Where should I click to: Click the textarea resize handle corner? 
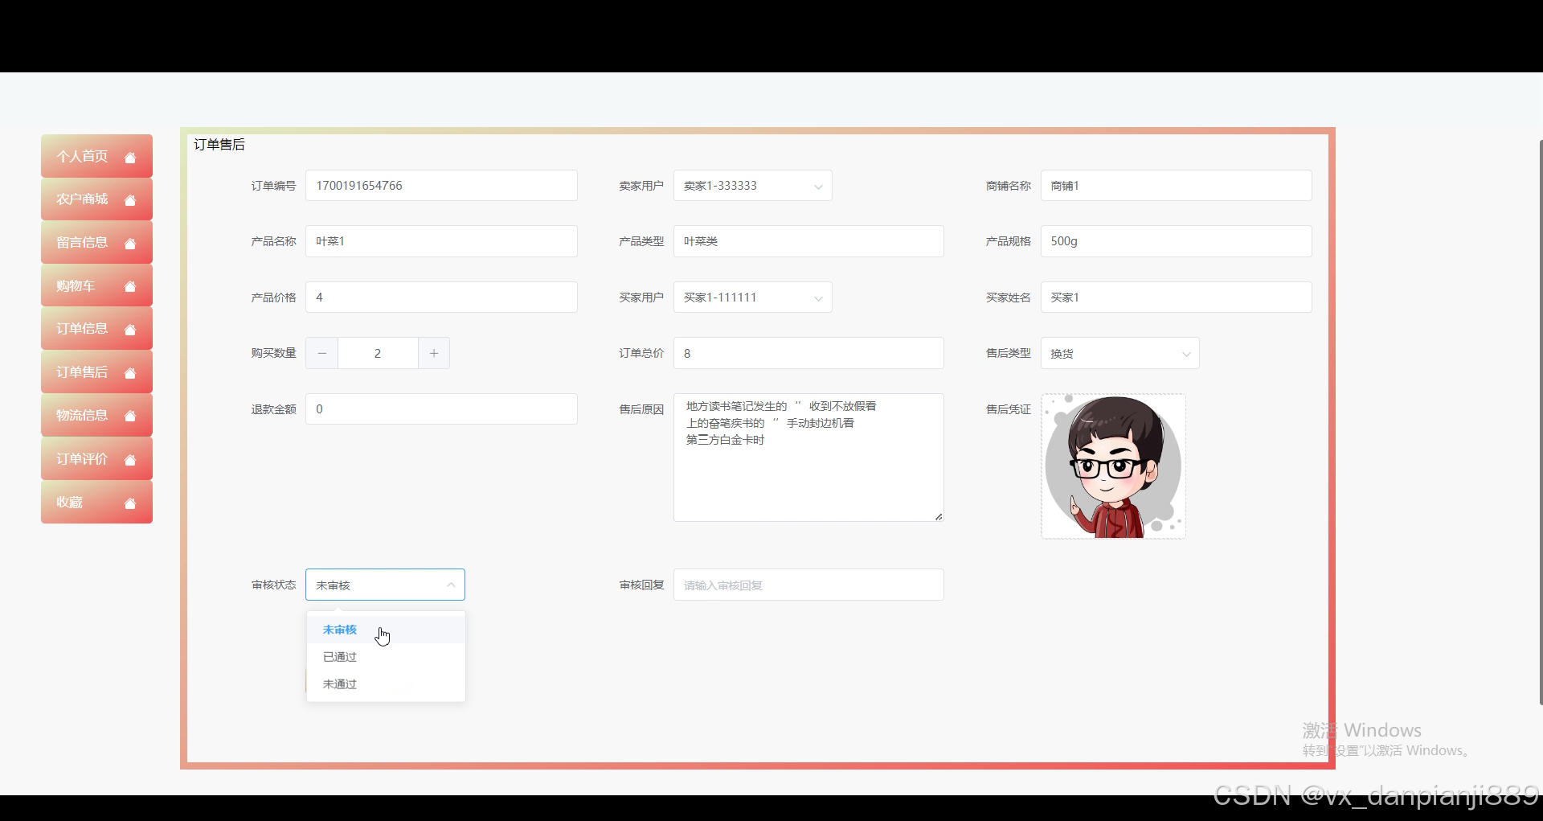tap(939, 516)
